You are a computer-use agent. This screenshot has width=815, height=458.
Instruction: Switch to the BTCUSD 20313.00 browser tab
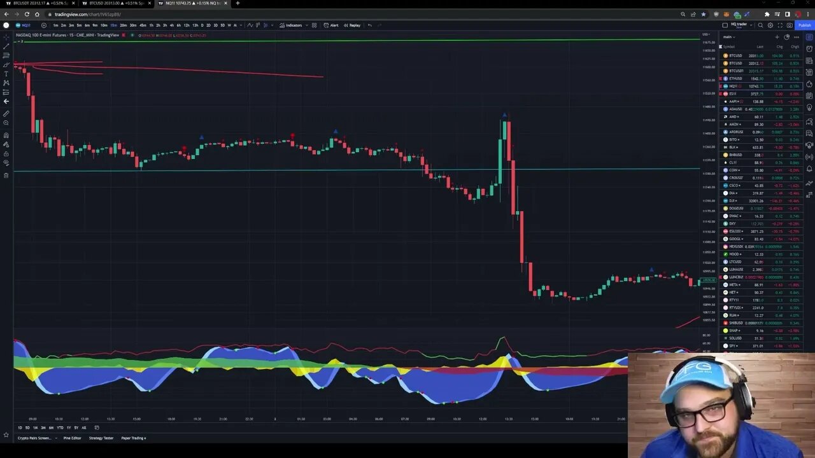pyautogui.click(x=116, y=3)
